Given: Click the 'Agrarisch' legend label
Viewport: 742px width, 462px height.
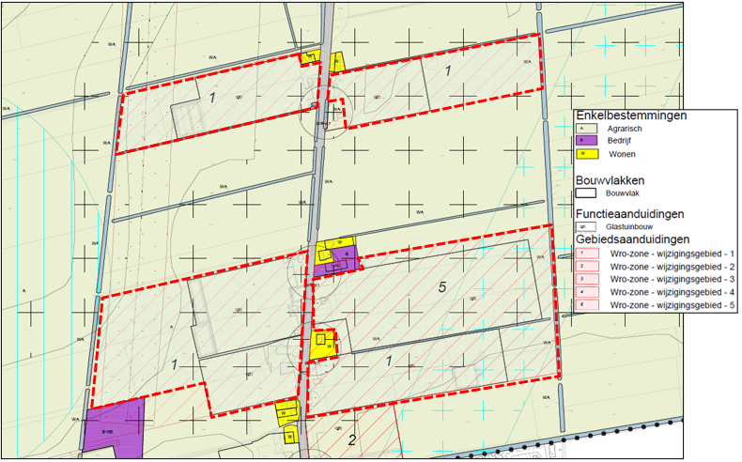Looking at the screenshot, I should click(x=625, y=129).
